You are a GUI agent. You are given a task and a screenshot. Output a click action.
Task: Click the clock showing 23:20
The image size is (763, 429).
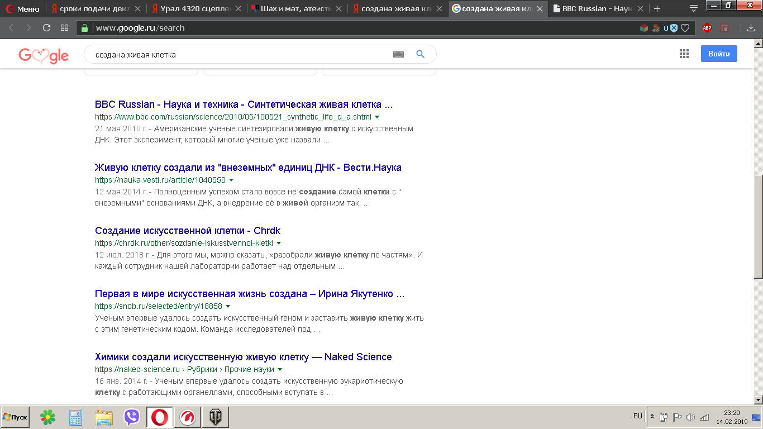(731, 417)
